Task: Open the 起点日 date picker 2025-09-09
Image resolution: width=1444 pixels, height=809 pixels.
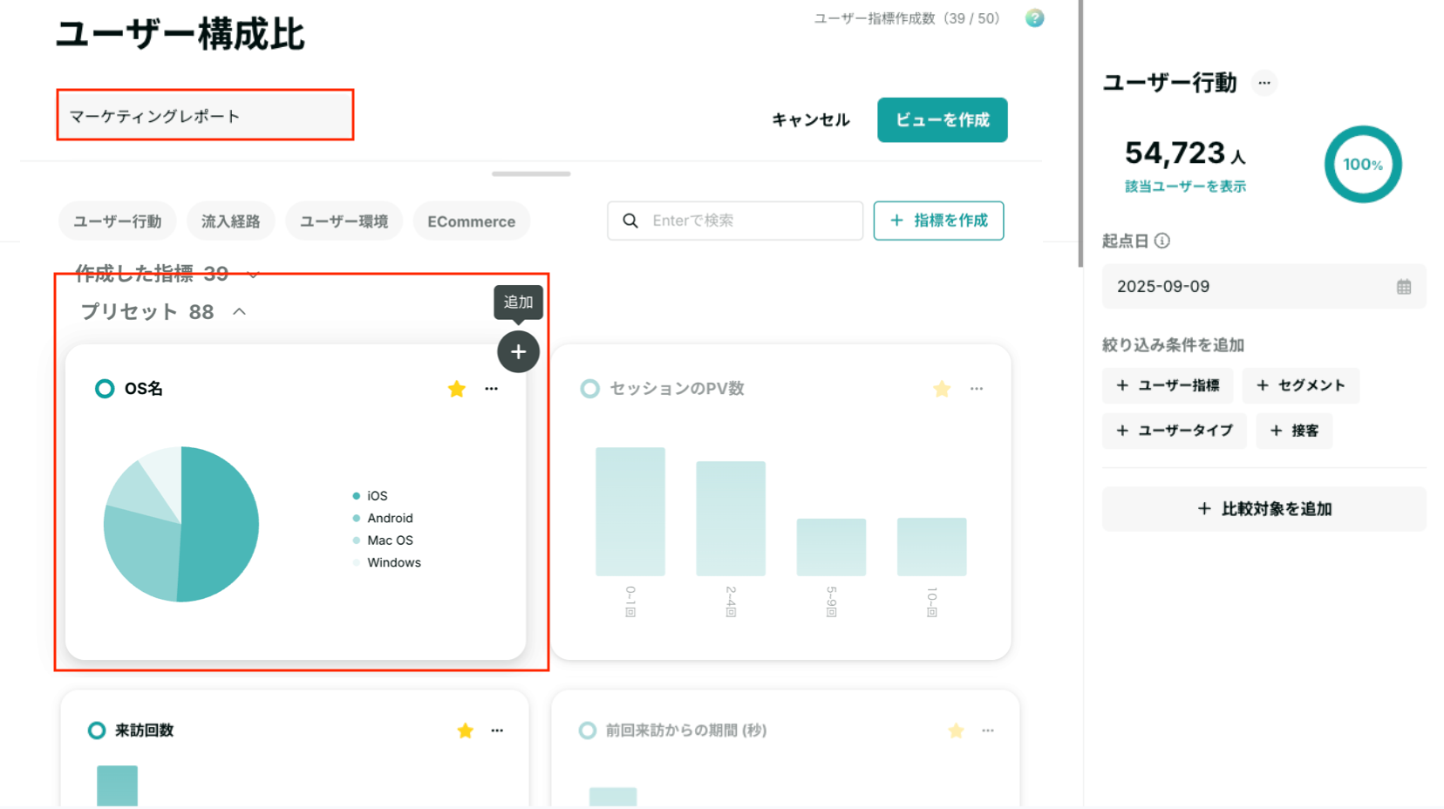Action: point(1263,287)
